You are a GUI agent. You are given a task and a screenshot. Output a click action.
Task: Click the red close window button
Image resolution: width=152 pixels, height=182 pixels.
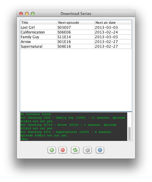[x=21, y=14]
